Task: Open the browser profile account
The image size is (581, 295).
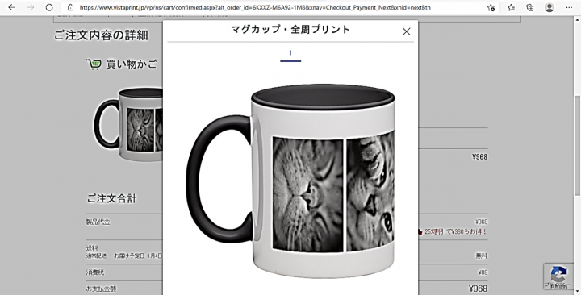Action: click(x=550, y=7)
